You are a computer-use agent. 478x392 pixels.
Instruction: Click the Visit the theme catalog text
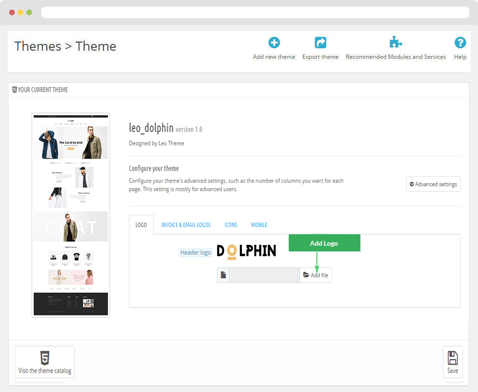click(x=44, y=370)
